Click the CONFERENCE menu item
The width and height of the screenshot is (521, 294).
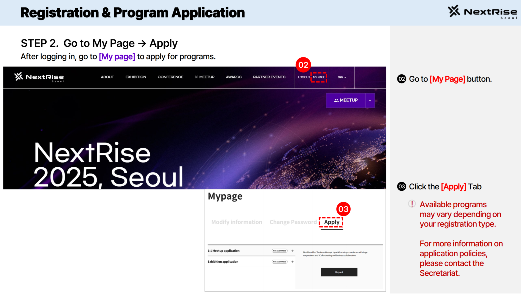[x=170, y=77]
